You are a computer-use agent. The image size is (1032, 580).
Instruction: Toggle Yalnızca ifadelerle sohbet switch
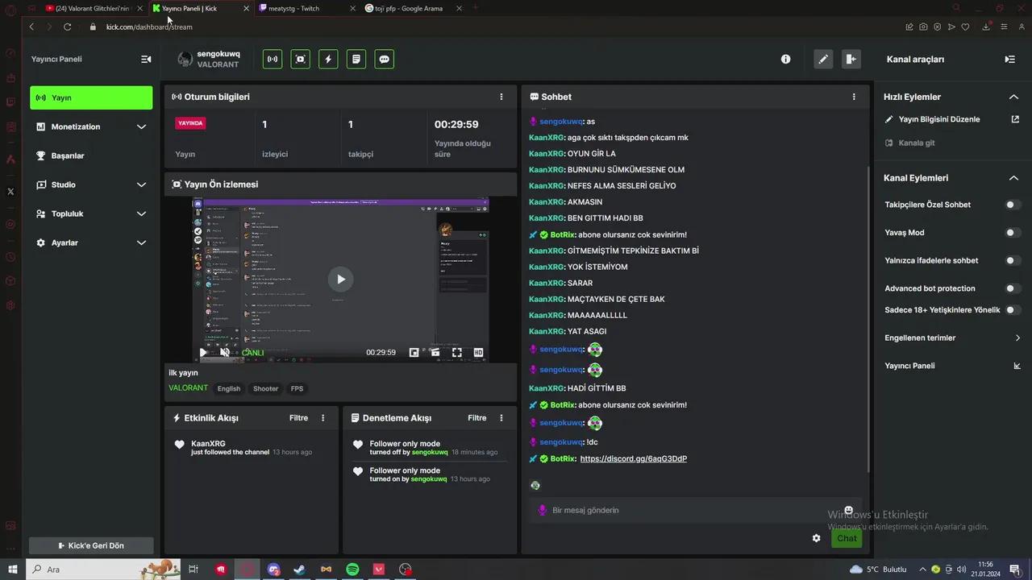pyautogui.click(x=1013, y=261)
